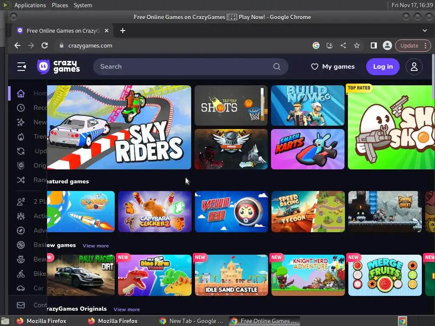The image size is (435, 326).
Task: Open the Bike category icon
Action: 21,274
